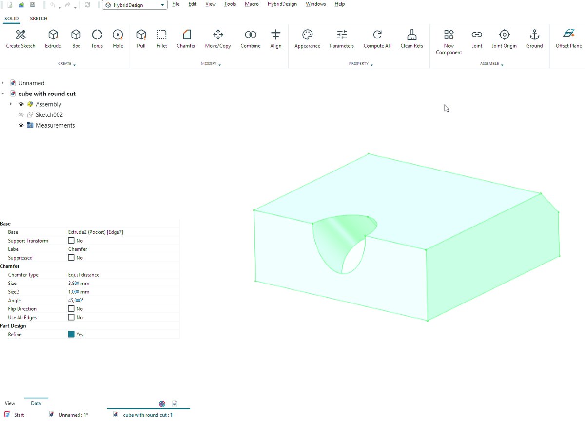
Task: Switch to the SKETCH ribbon tab
Action: point(39,19)
